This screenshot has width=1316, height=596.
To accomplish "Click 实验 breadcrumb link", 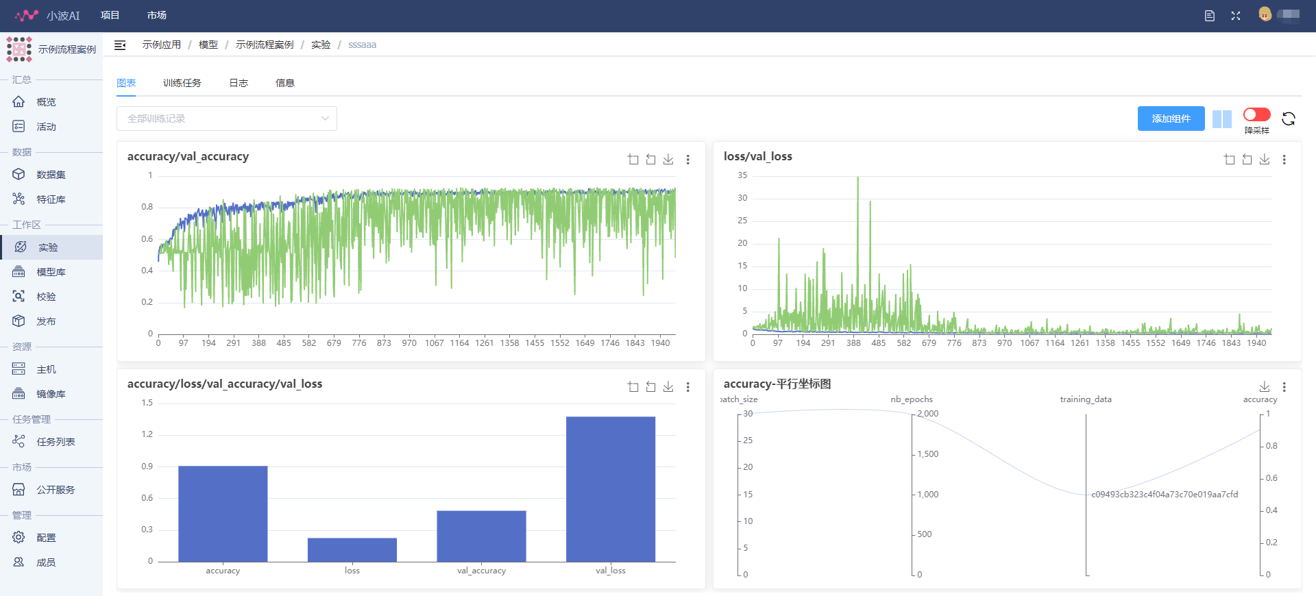I will pos(321,45).
